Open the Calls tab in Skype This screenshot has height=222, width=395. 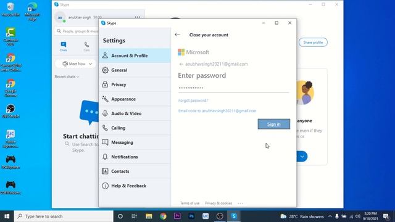point(86,47)
